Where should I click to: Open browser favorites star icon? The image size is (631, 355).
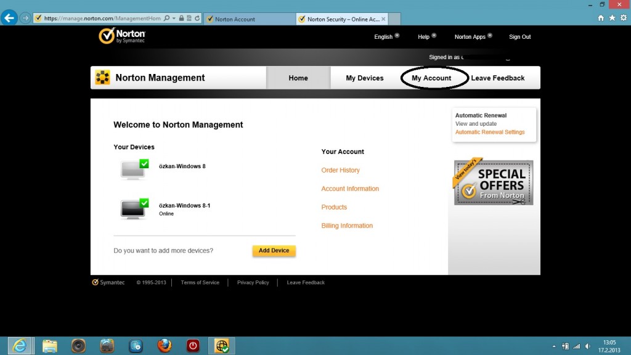click(x=612, y=18)
